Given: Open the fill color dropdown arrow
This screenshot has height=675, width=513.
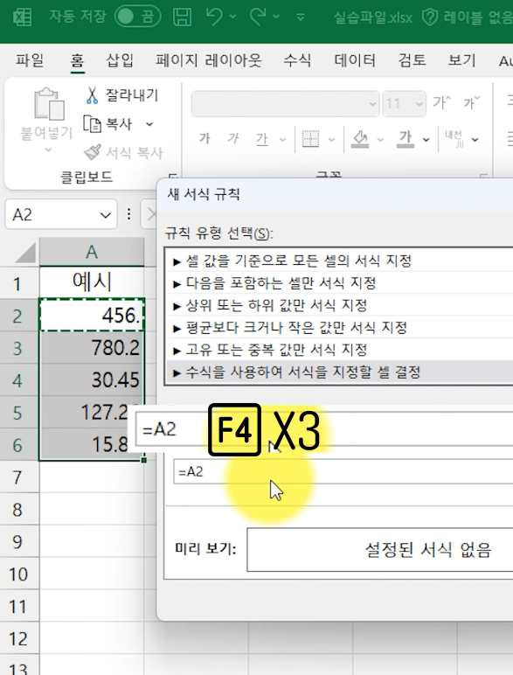Looking at the screenshot, I should coord(380,140).
